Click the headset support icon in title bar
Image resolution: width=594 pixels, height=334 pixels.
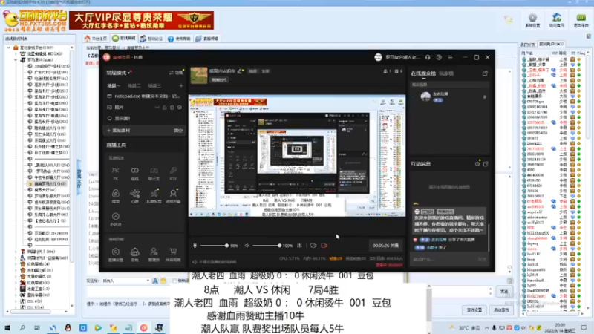[x=428, y=57]
